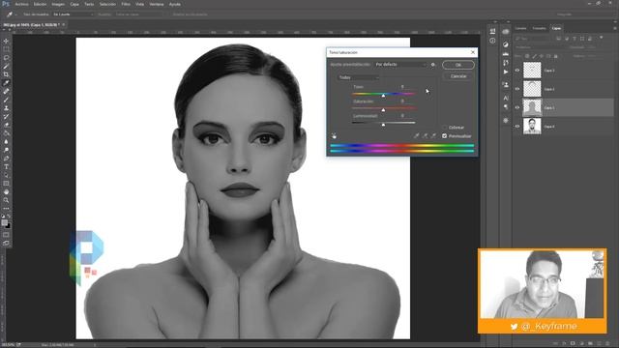
Task: Open the Character panel icon
Action: (506, 98)
